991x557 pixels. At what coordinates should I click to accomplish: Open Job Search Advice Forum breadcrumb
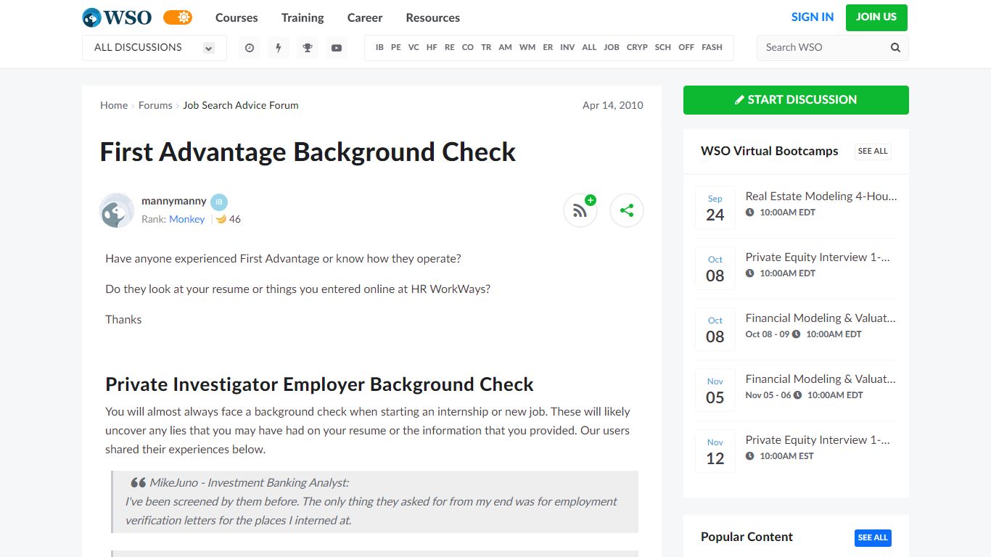coord(241,105)
